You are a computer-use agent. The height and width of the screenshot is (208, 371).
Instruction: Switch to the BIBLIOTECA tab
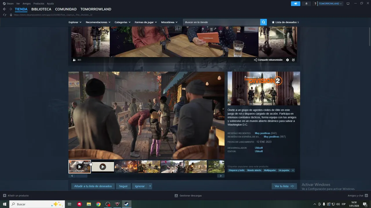pos(41,9)
